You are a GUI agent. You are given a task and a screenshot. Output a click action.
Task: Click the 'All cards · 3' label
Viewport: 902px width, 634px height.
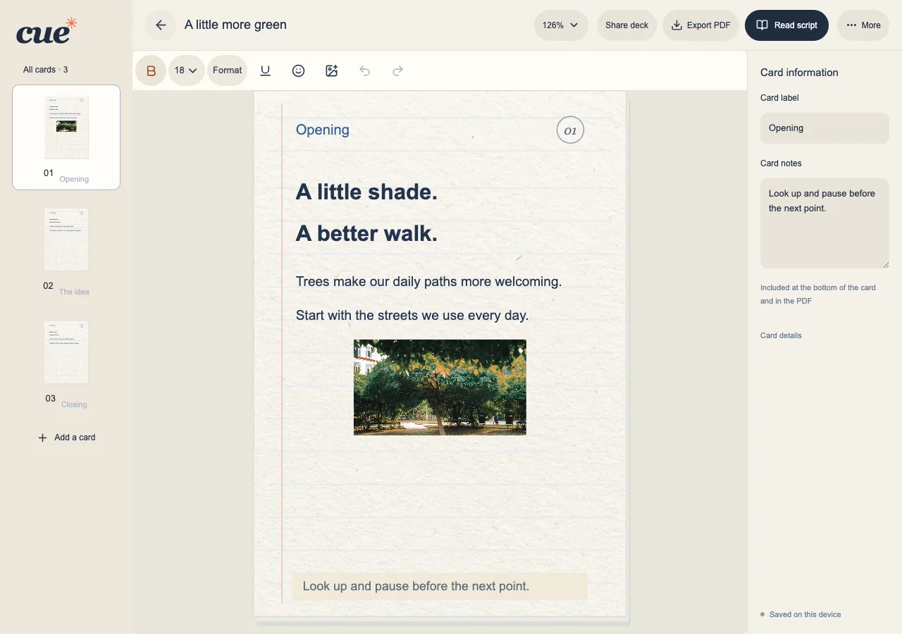45,70
